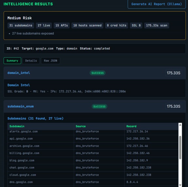The width and height of the screenshot is (188, 187).
Task: Click dns_bruteforce source for dns.google.com
Action: coord(87,182)
